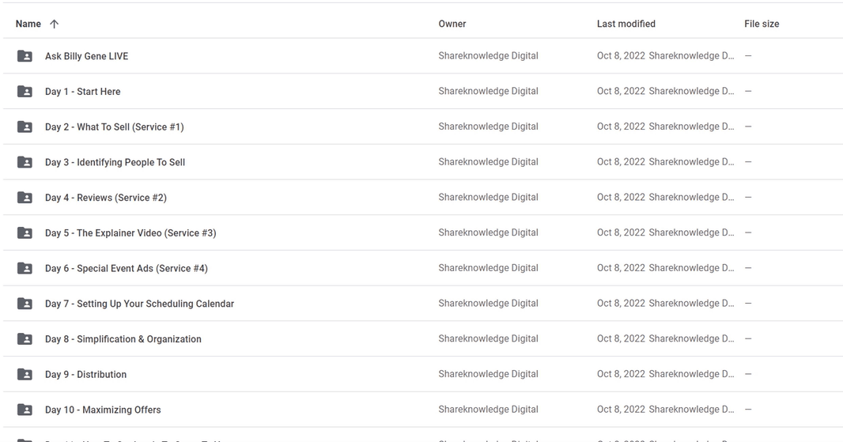Open the Day 7 - Setting Up Your Scheduling Calendar folder
Screen dimensions: 843x442
click(x=140, y=304)
